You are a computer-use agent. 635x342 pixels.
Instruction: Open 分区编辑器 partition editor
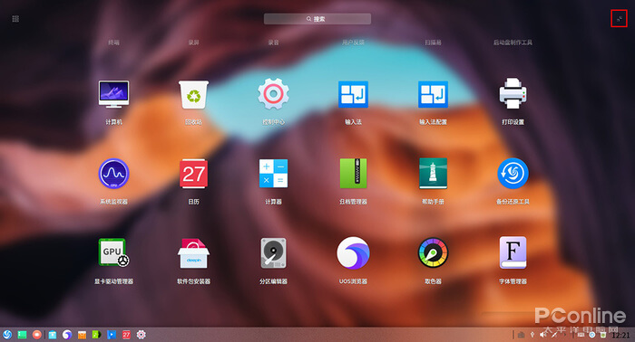273,253
